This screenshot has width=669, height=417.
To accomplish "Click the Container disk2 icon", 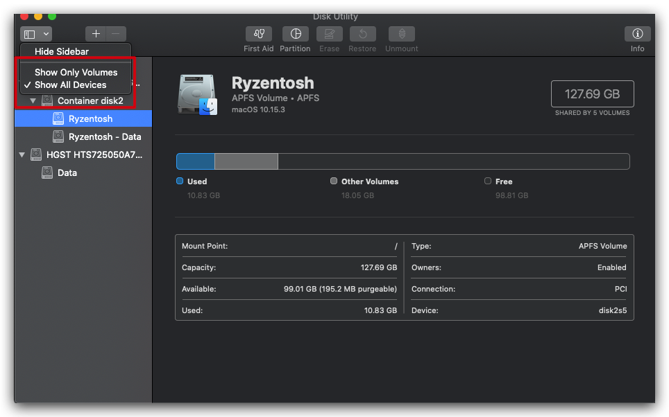I will point(47,101).
